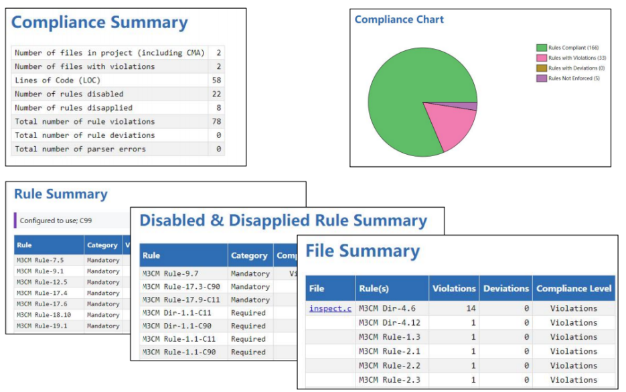Sort by the Deviations column in File Summary
626x392 pixels.
[x=505, y=288]
